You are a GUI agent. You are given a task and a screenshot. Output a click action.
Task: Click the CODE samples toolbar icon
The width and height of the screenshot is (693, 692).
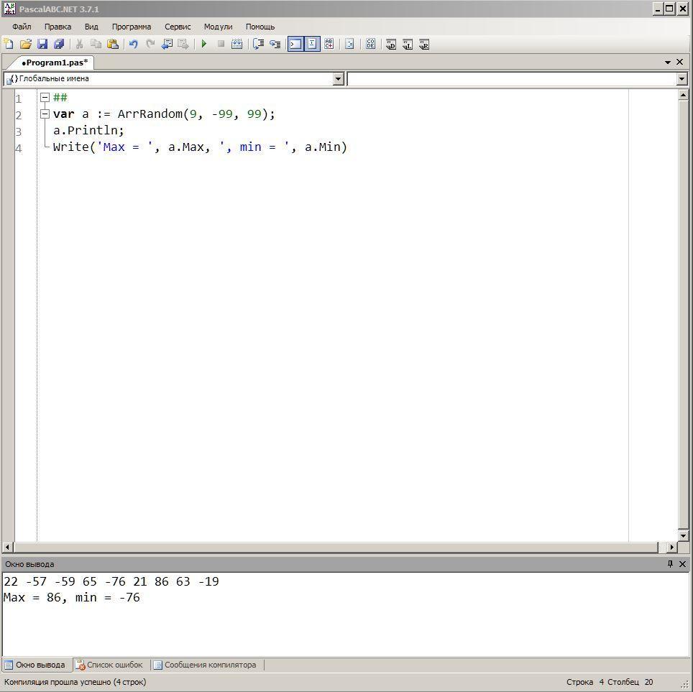pos(370,44)
